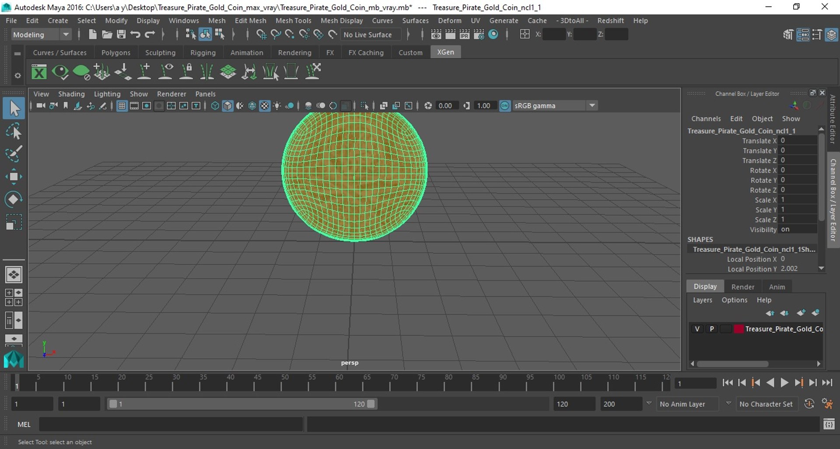Select the Move tool in toolbox
The image size is (840, 449).
click(x=14, y=176)
